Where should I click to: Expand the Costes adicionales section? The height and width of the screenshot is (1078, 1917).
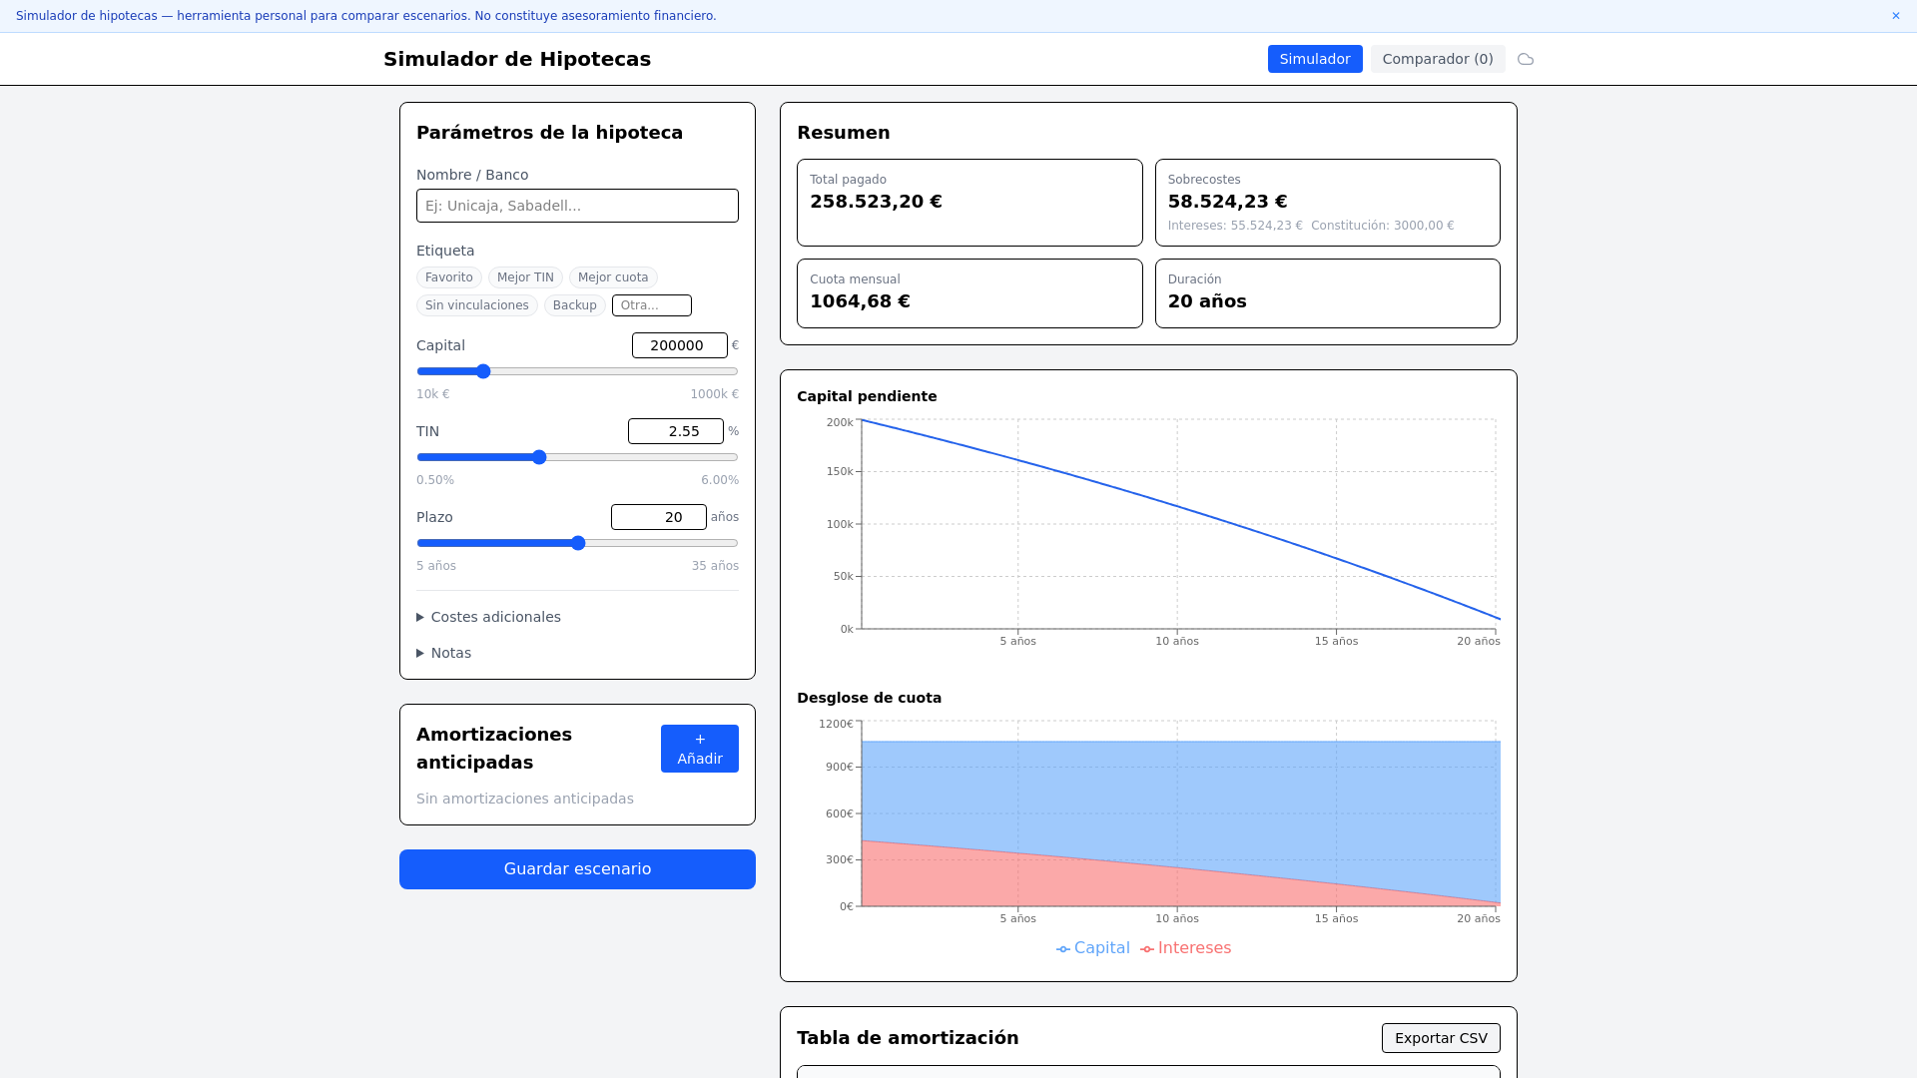489,617
